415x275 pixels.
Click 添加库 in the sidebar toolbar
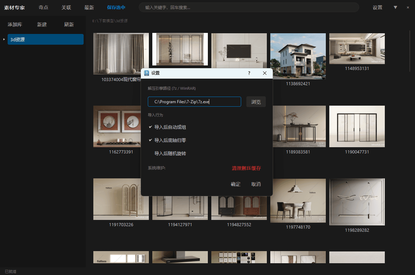(x=15, y=25)
